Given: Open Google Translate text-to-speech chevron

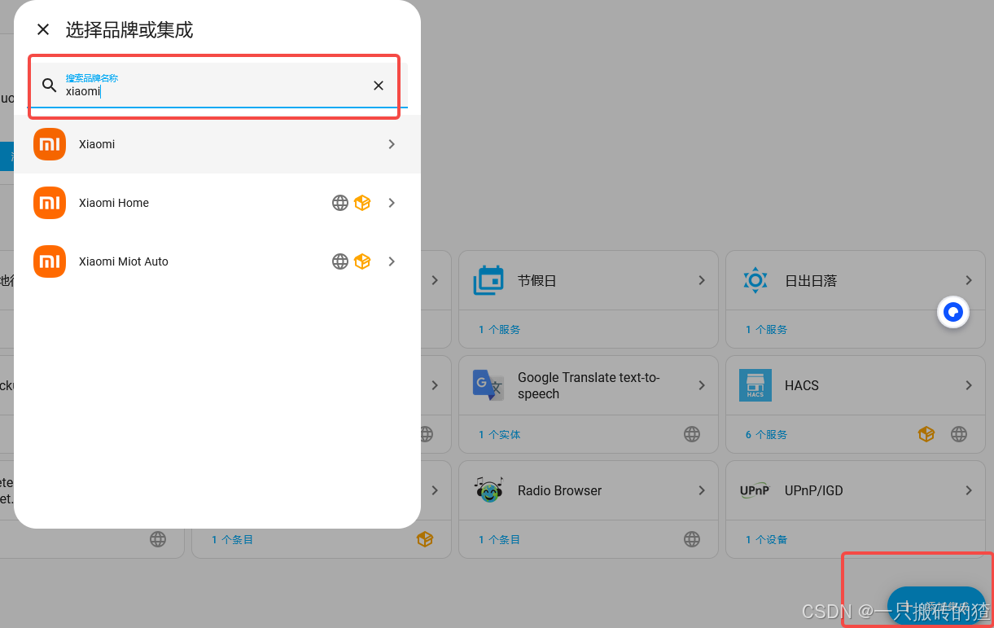Looking at the screenshot, I should (x=702, y=385).
